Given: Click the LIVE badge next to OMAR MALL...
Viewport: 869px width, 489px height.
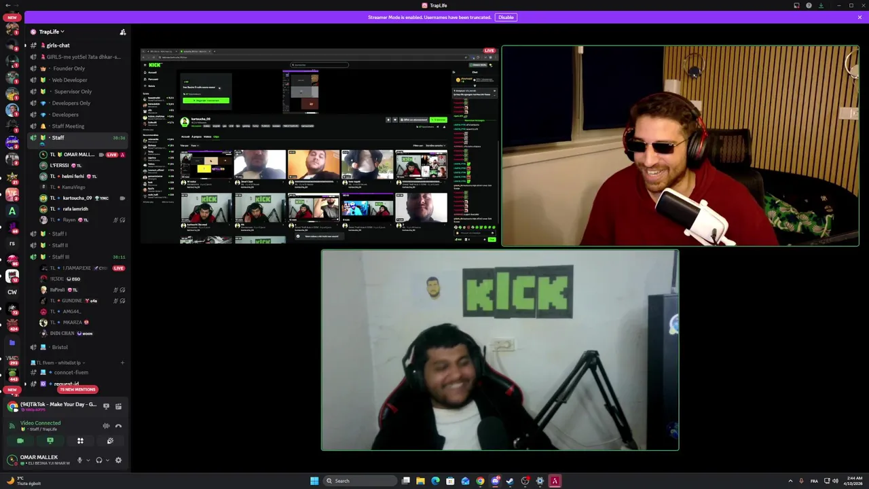Looking at the screenshot, I should (x=112, y=155).
